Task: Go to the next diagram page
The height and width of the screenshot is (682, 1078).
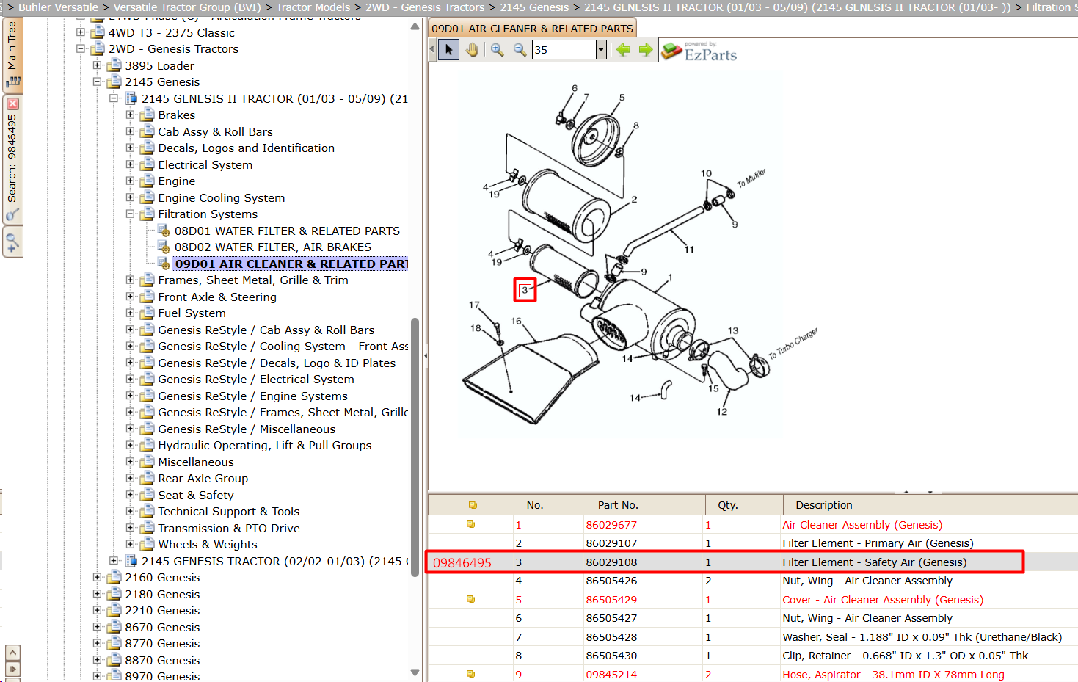Action: (x=646, y=50)
